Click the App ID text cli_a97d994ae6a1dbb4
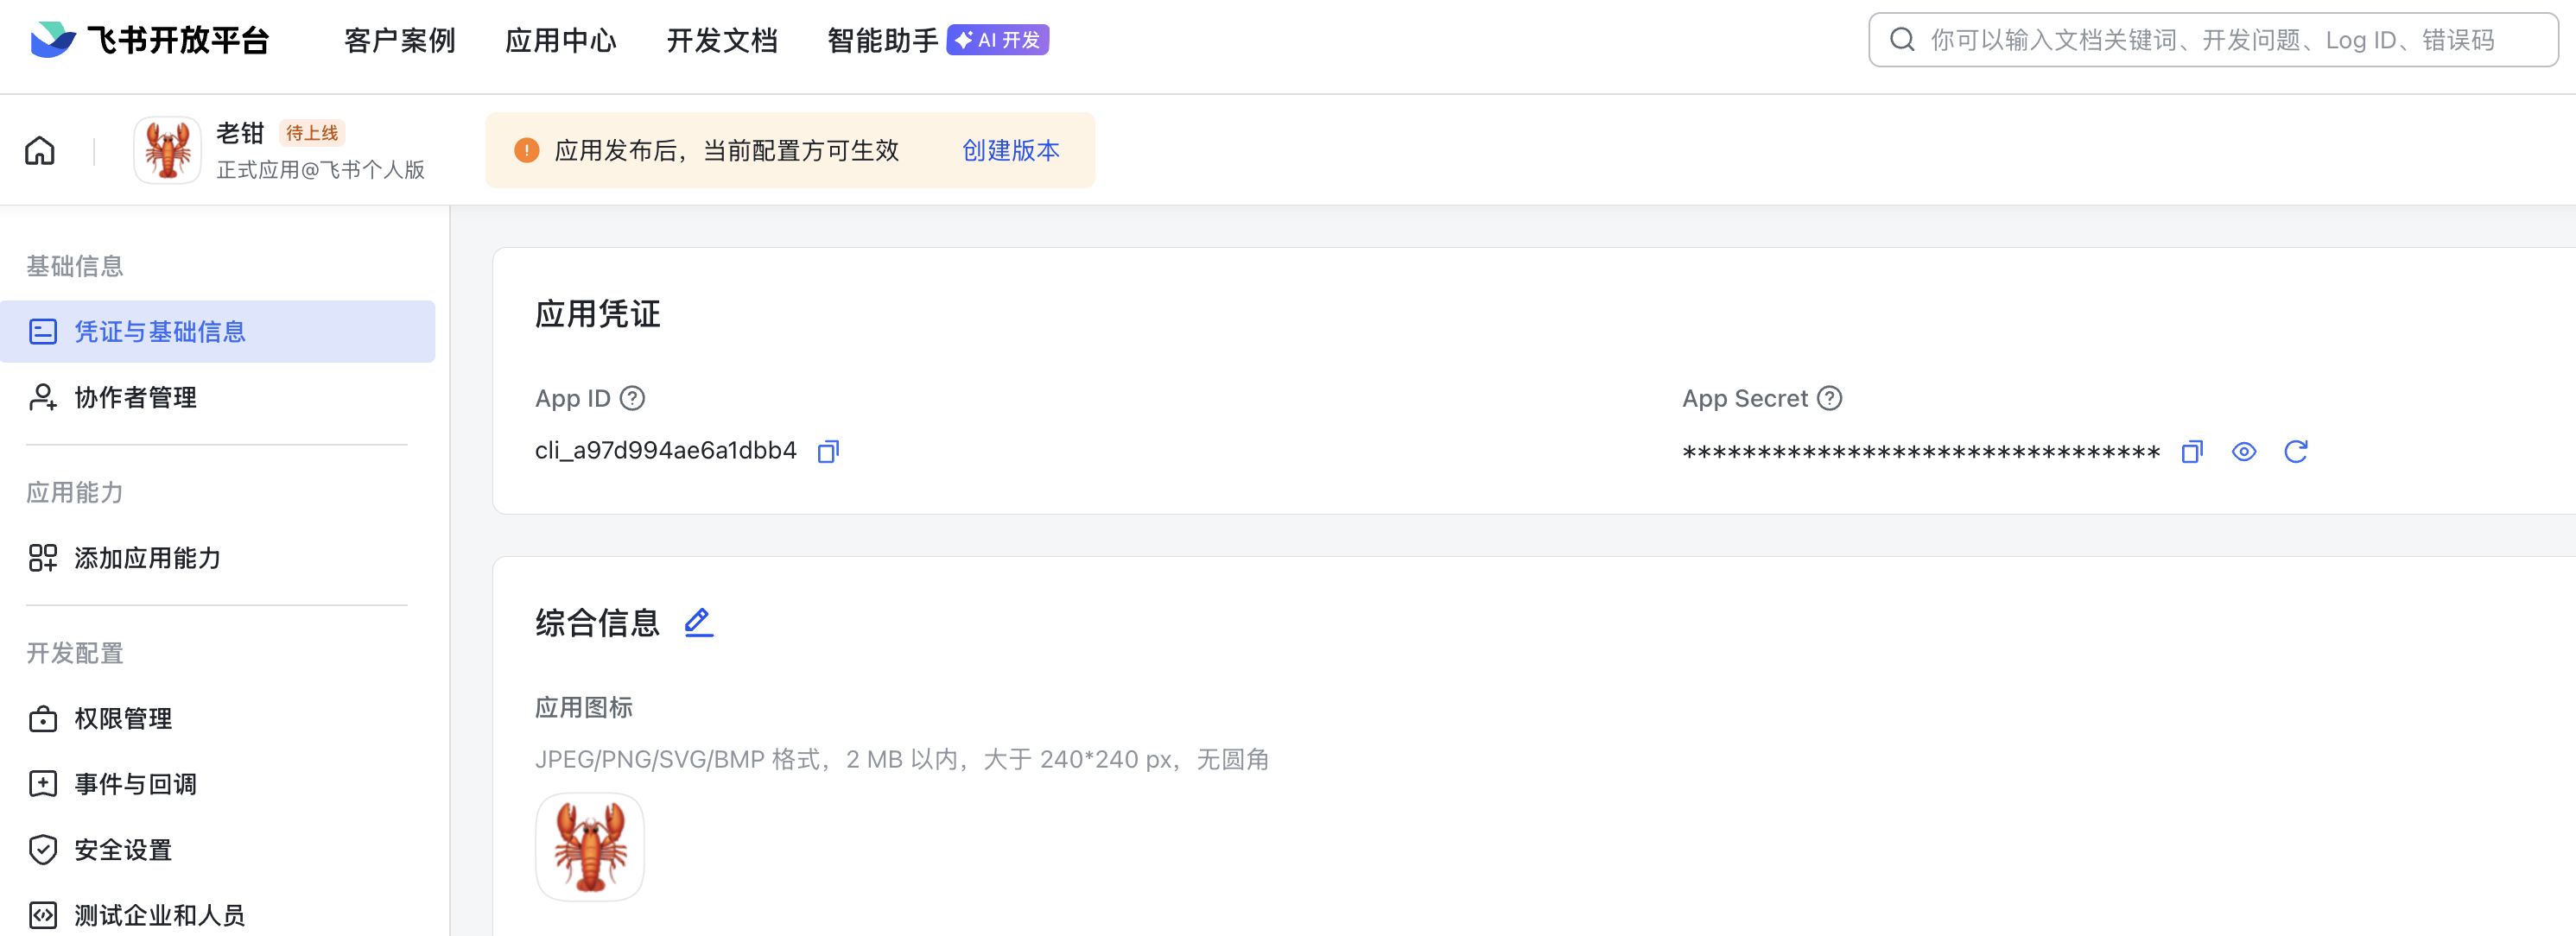 coord(666,451)
